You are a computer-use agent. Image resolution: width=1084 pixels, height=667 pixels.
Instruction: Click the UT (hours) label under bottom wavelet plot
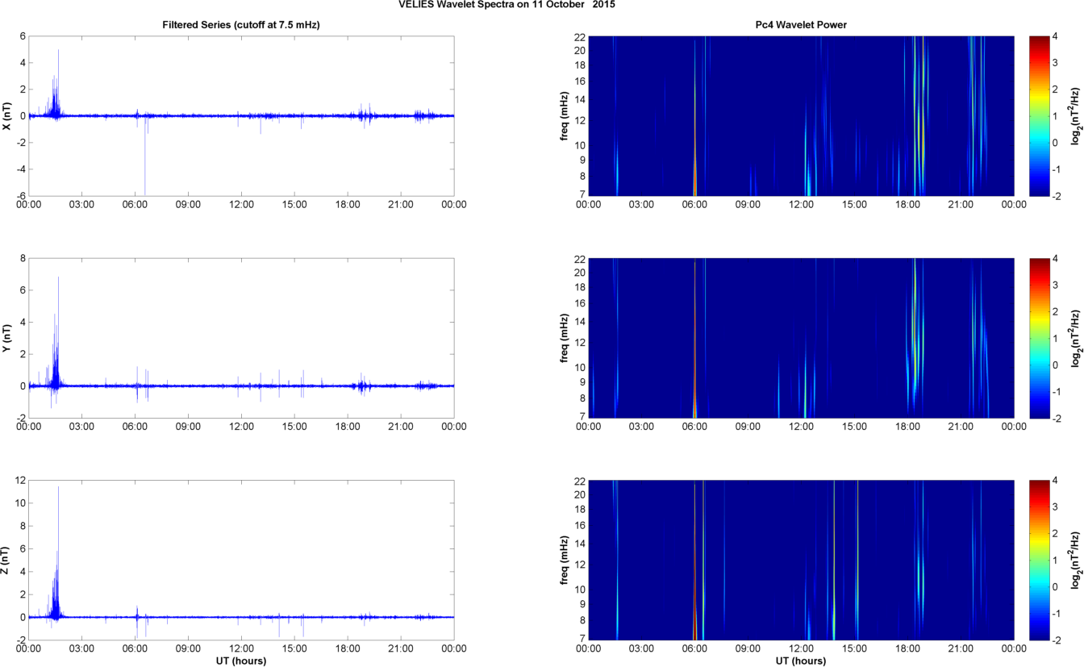[x=801, y=661]
